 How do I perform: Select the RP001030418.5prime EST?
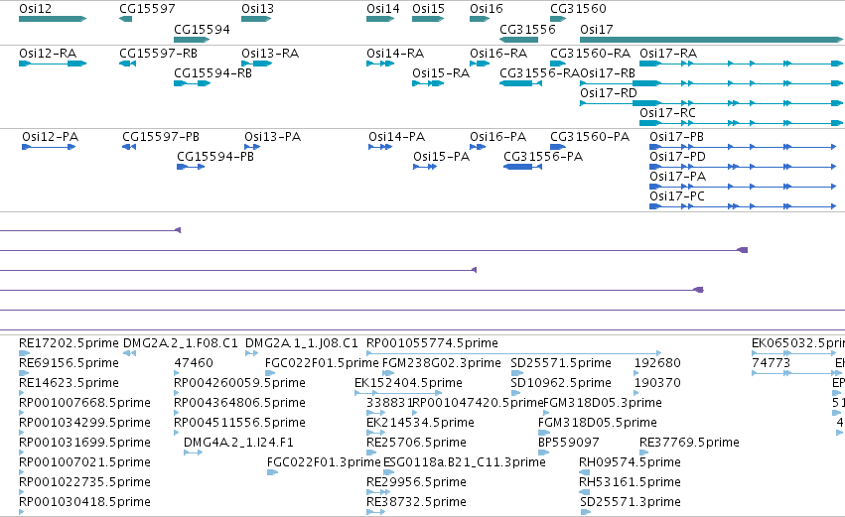(x=22, y=512)
